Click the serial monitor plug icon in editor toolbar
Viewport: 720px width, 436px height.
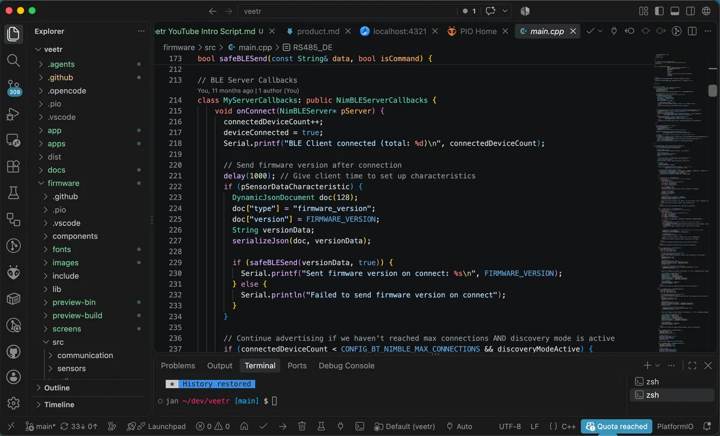click(x=614, y=31)
